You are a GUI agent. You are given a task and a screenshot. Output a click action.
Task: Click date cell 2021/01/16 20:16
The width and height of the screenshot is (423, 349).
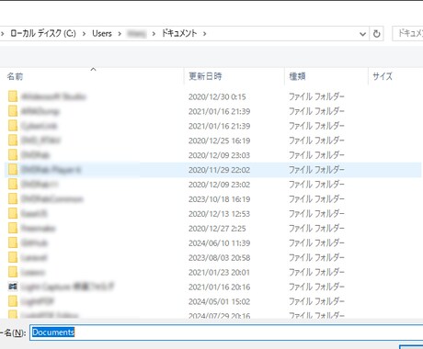[x=219, y=287]
